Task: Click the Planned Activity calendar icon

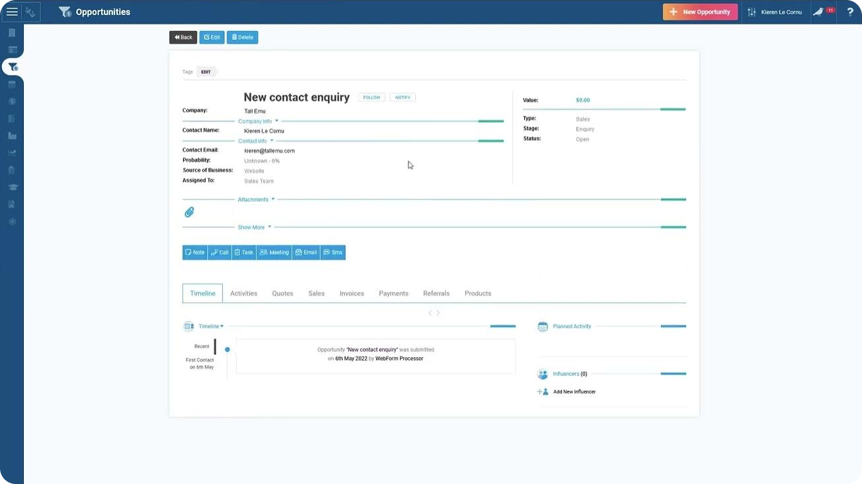Action: (x=543, y=326)
